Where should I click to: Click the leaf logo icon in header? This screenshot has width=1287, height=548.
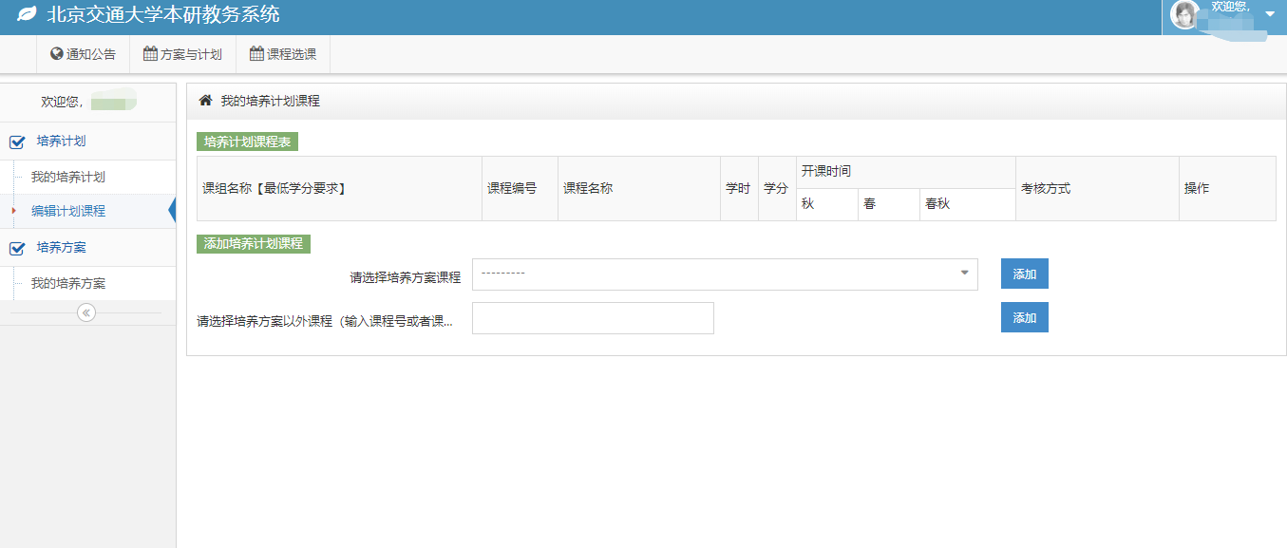(x=28, y=15)
